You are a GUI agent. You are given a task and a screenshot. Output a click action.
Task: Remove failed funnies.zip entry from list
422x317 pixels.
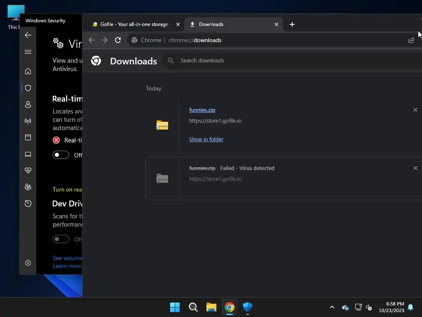[415, 168]
